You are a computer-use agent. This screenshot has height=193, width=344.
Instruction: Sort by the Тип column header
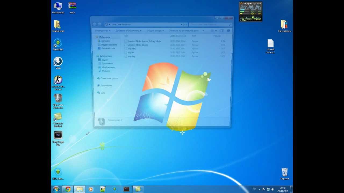(x=194, y=36)
